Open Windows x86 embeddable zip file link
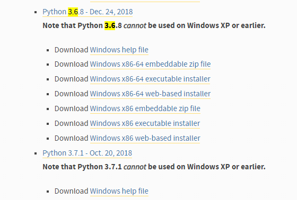297x200 pixels. (x=145, y=108)
